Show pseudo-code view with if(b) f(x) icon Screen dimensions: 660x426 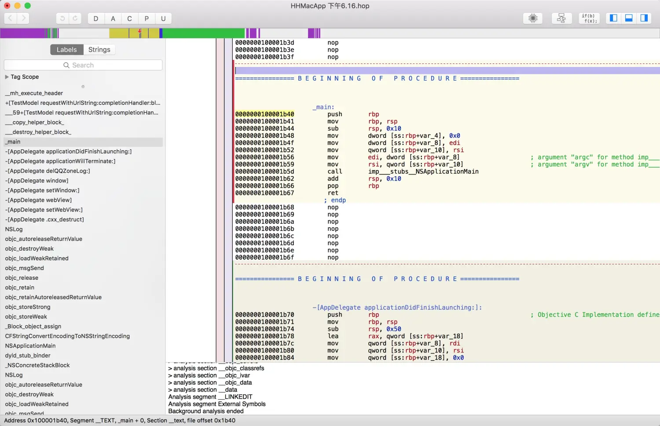point(590,18)
